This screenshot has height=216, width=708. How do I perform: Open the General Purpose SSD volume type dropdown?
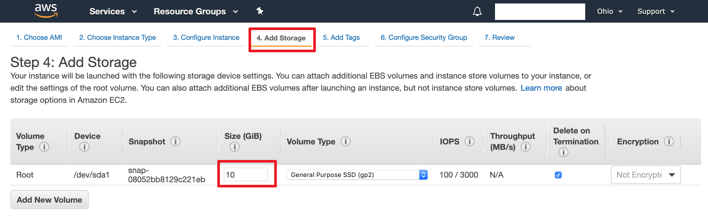[357, 175]
